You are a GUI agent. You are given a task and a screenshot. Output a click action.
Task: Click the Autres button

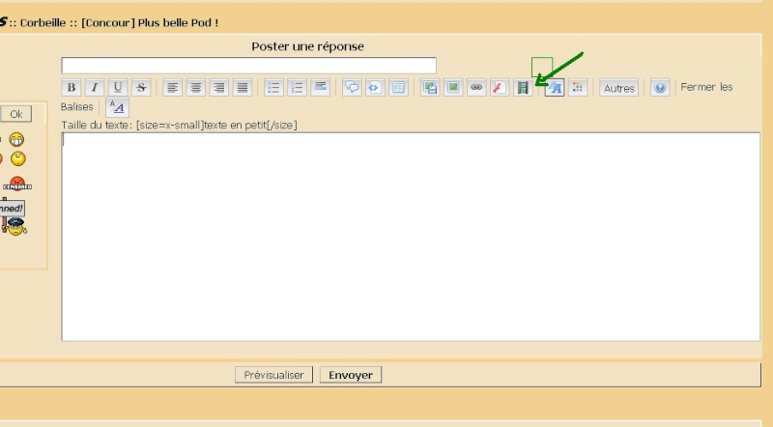(x=619, y=88)
